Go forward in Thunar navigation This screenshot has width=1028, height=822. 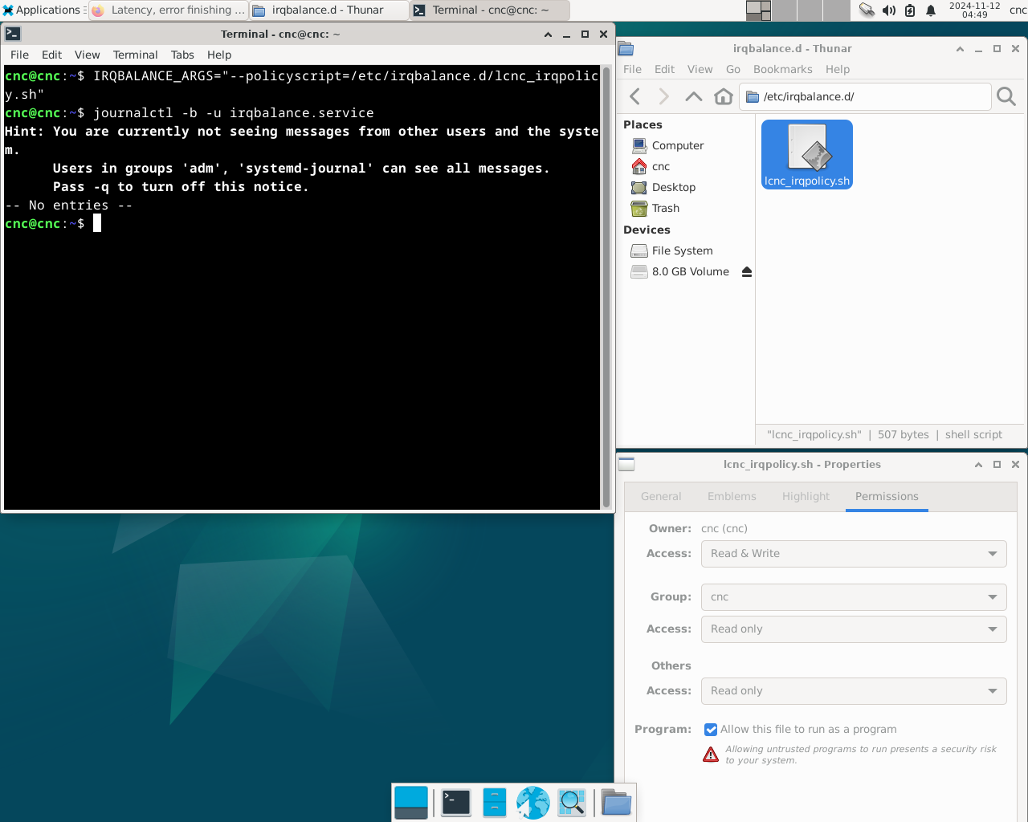coord(663,96)
